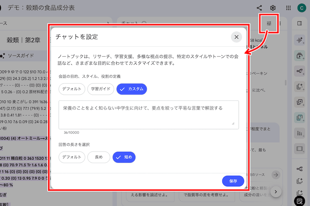Open the settings gear menu
This screenshot has height=206, width=310.
click(x=273, y=8)
